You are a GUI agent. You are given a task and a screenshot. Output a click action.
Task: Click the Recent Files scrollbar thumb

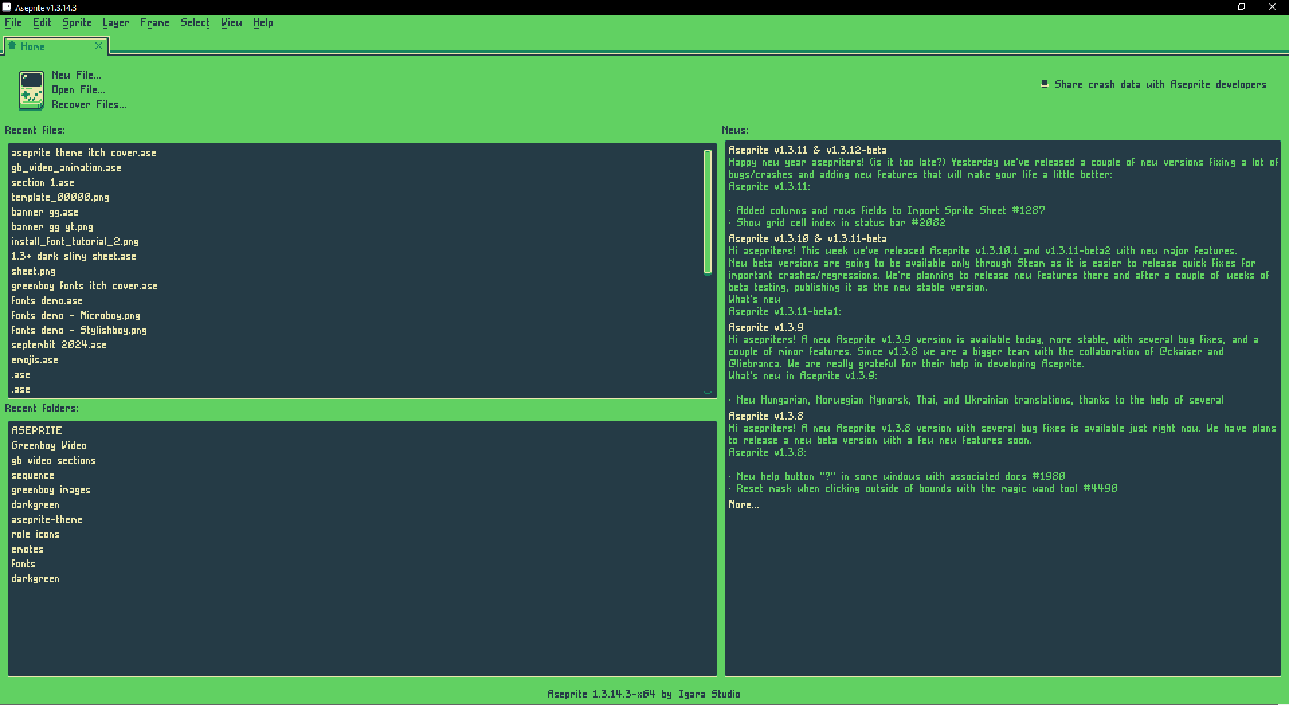(708, 212)
